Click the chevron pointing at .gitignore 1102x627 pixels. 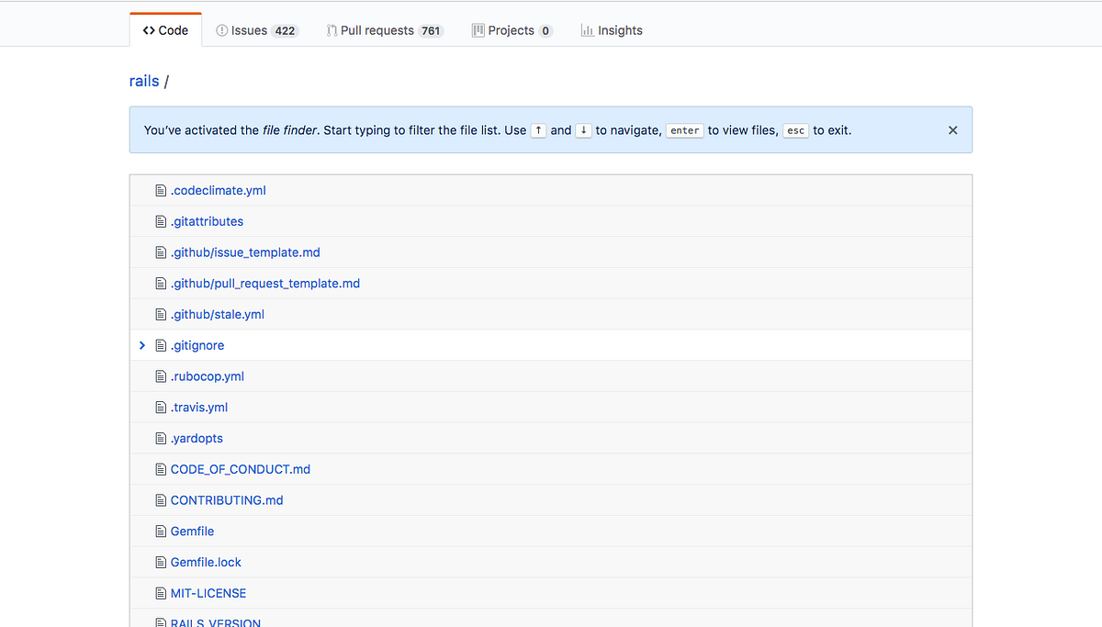(x=142, y=345)
